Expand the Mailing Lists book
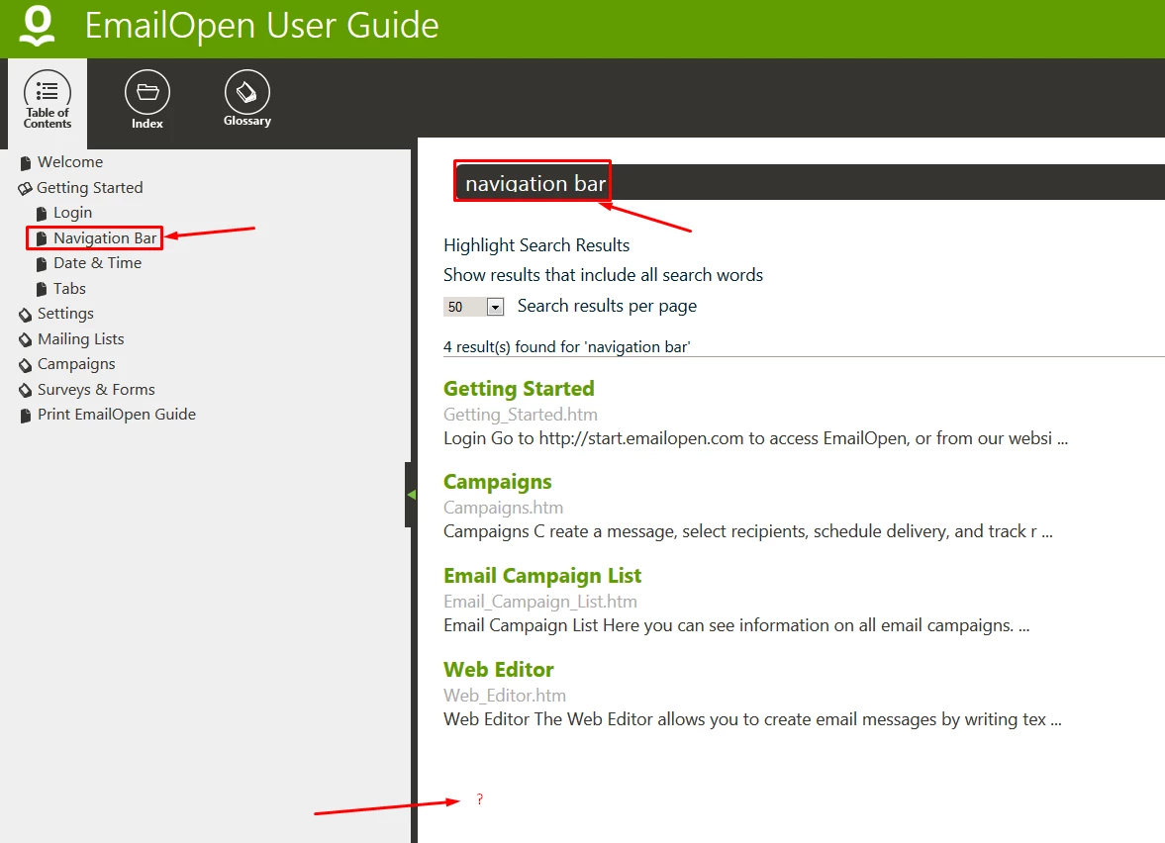This screenshot has width=1165, height=843. 80,338
